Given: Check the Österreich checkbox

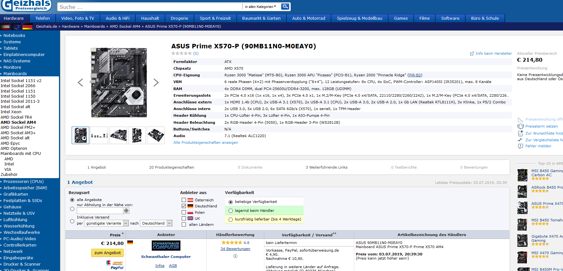Looking at the screenshot, I should point(184,200).
